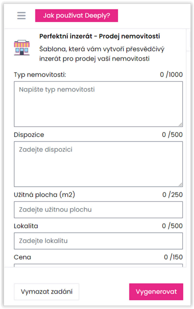The image size is (194, 309).
Task: Click the 'Užitná plocha' input field
Action: (x=98, y=210)
